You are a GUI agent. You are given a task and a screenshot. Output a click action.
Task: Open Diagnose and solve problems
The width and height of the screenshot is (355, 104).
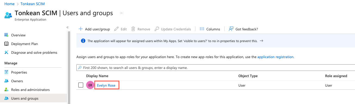pos(34,52)
